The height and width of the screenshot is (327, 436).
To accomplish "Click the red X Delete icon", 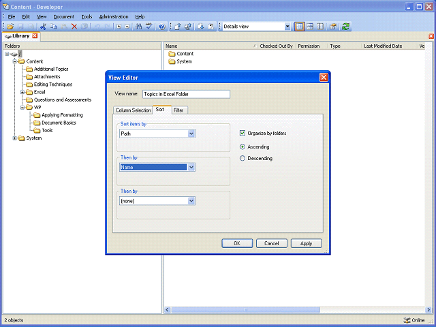I will pos(74,27).
